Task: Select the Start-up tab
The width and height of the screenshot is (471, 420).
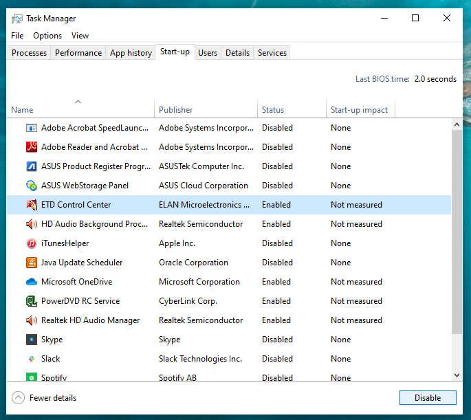Action: click(175, 52)
